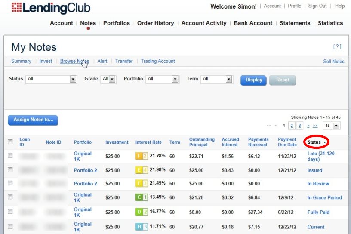Click the Assign Notes to... button
Screen dimensions: 351x234
(x=33, y=120)
